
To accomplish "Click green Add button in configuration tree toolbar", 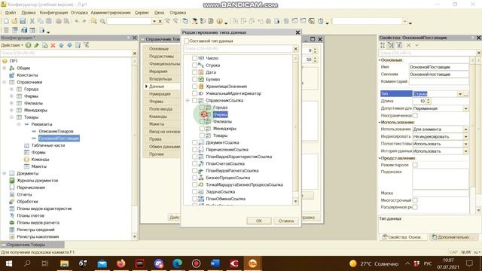I will 29,45.
